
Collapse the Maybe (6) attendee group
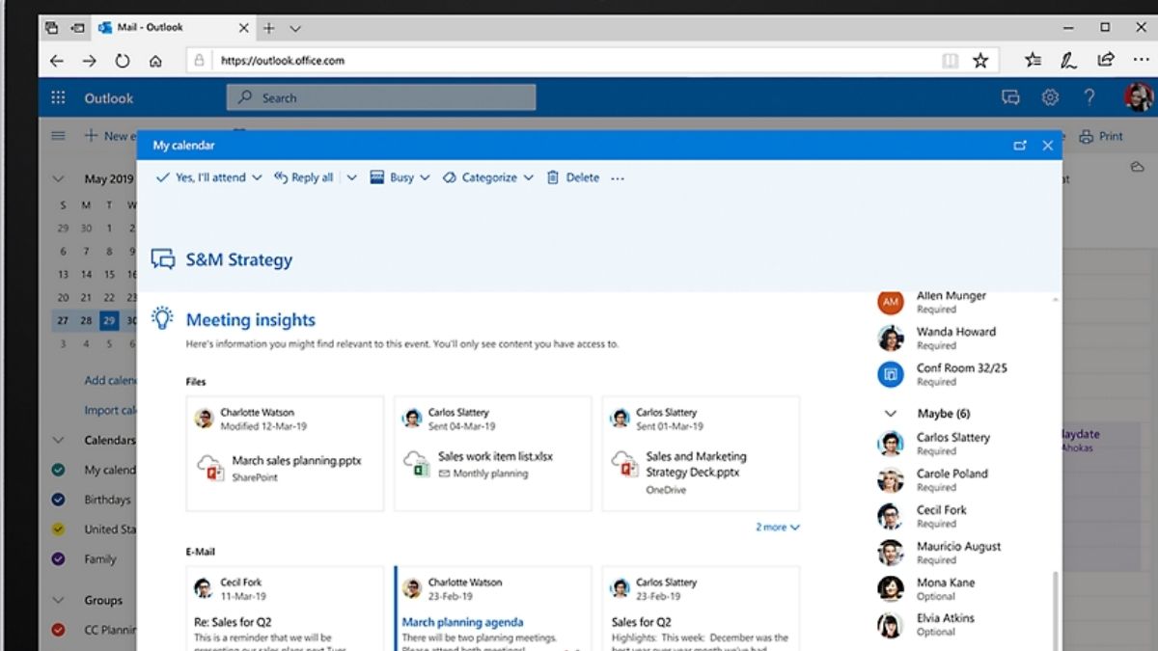coord(891,413)
